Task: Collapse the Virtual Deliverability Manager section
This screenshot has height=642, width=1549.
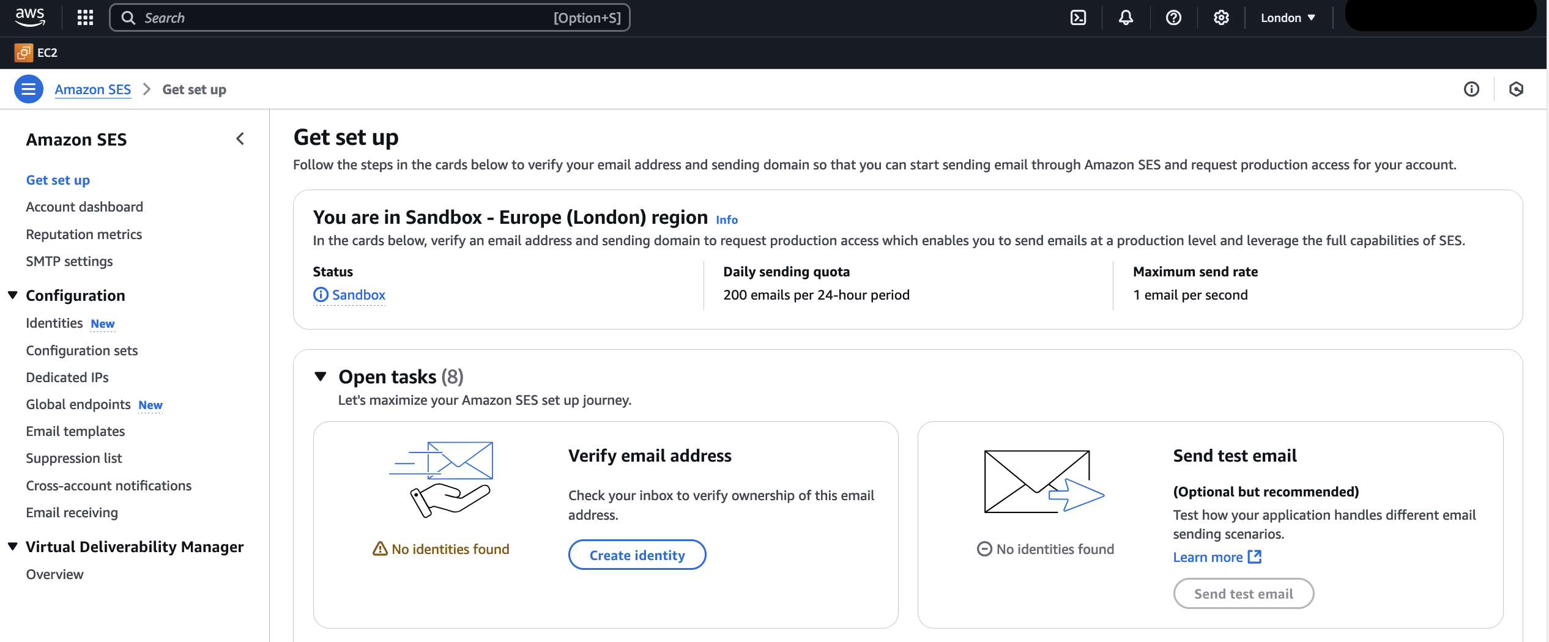Action: pyautogui.click(x=12, y=547)
